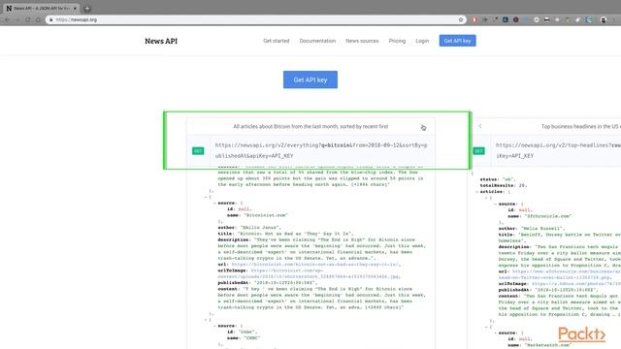
Task: Open the Chrome menu at toolbar end
Action: tap(613, 19)
